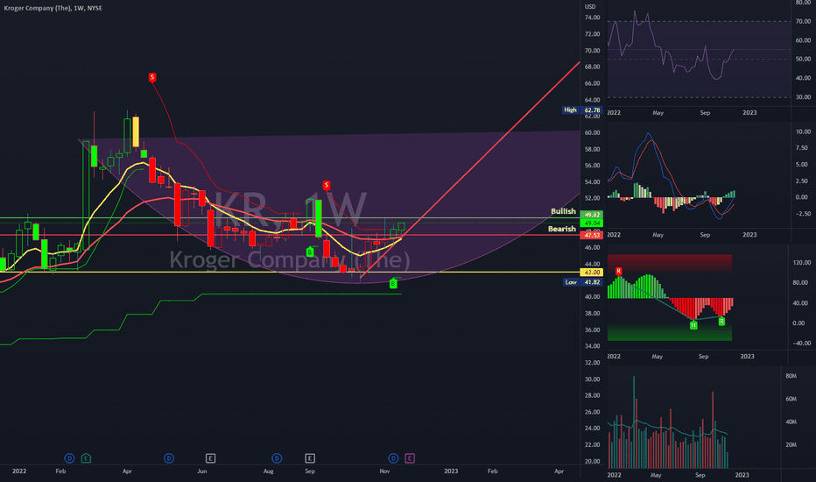Click the 80M volume axis label

coord(791,376)
